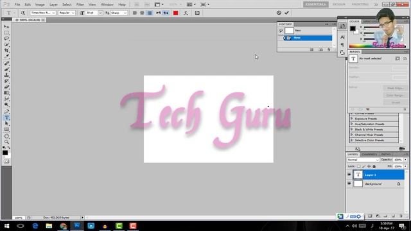This screenshot has width=411, height=231.
Task: Toggle Quick Mask mode at the toolbox bottom
Action: 6,161
